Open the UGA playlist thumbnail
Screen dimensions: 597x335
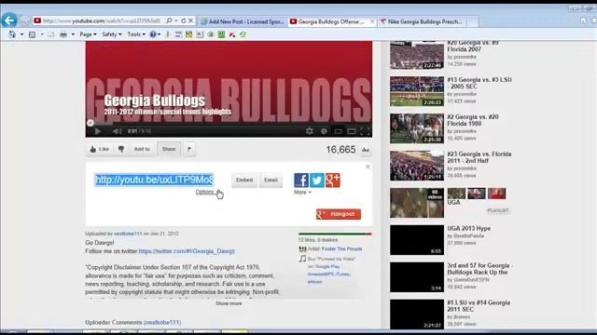click(x=417, y=203)
